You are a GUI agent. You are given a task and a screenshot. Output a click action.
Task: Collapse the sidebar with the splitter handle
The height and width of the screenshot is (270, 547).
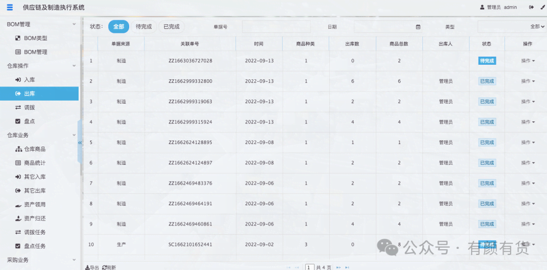point(80,143)
